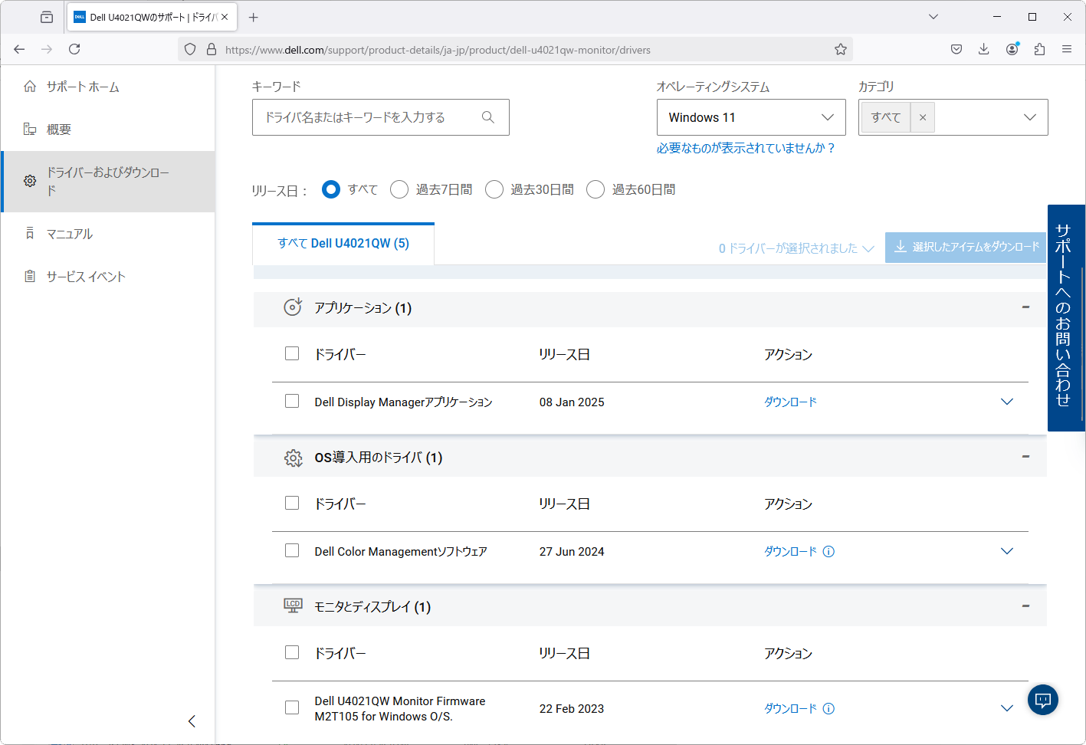
Task: Open a new browser tab
Action: (x=254, y=17)
